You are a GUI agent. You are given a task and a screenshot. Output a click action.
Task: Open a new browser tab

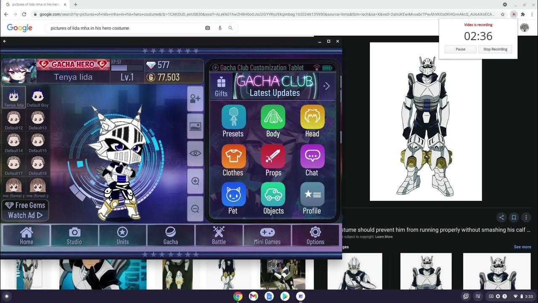[76, 4]
